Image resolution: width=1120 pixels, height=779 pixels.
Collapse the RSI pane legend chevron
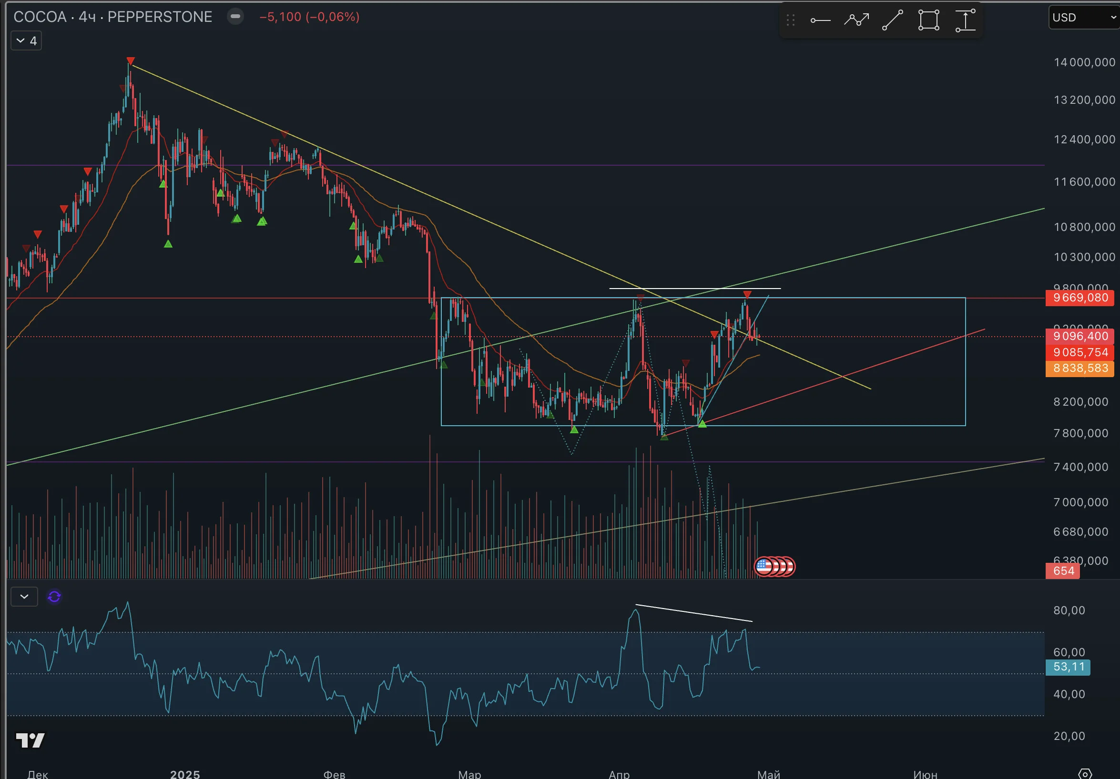[x=24, y=596]
